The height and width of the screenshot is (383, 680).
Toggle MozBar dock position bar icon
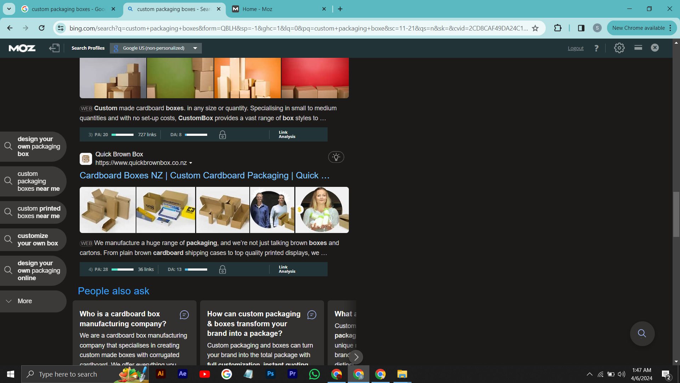pos(638,48)
